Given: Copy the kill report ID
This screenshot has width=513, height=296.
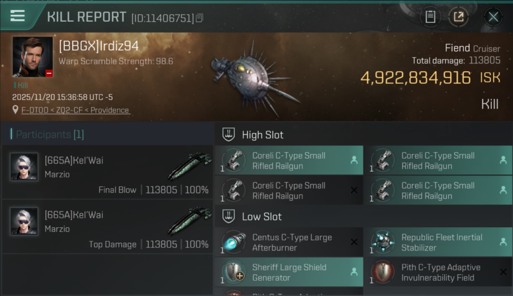Looking at the screenshot, I should [199, 18].
